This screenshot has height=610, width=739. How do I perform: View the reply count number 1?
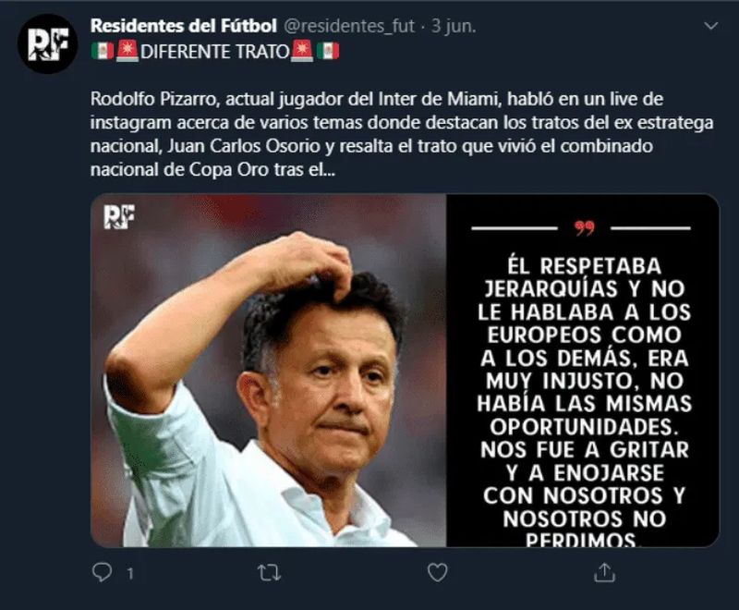click(130, 574)
